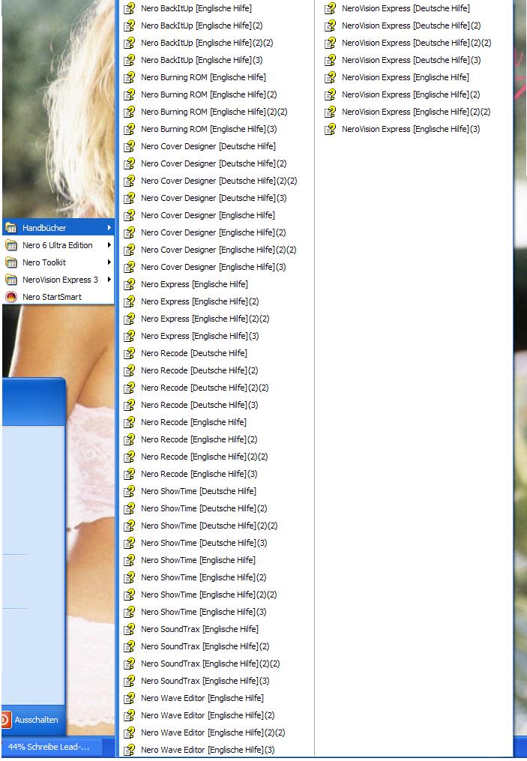Click the Handbücher folder icon
This screenshot has height=761, width=527.
pyautogui.click(x=11, y=228)
